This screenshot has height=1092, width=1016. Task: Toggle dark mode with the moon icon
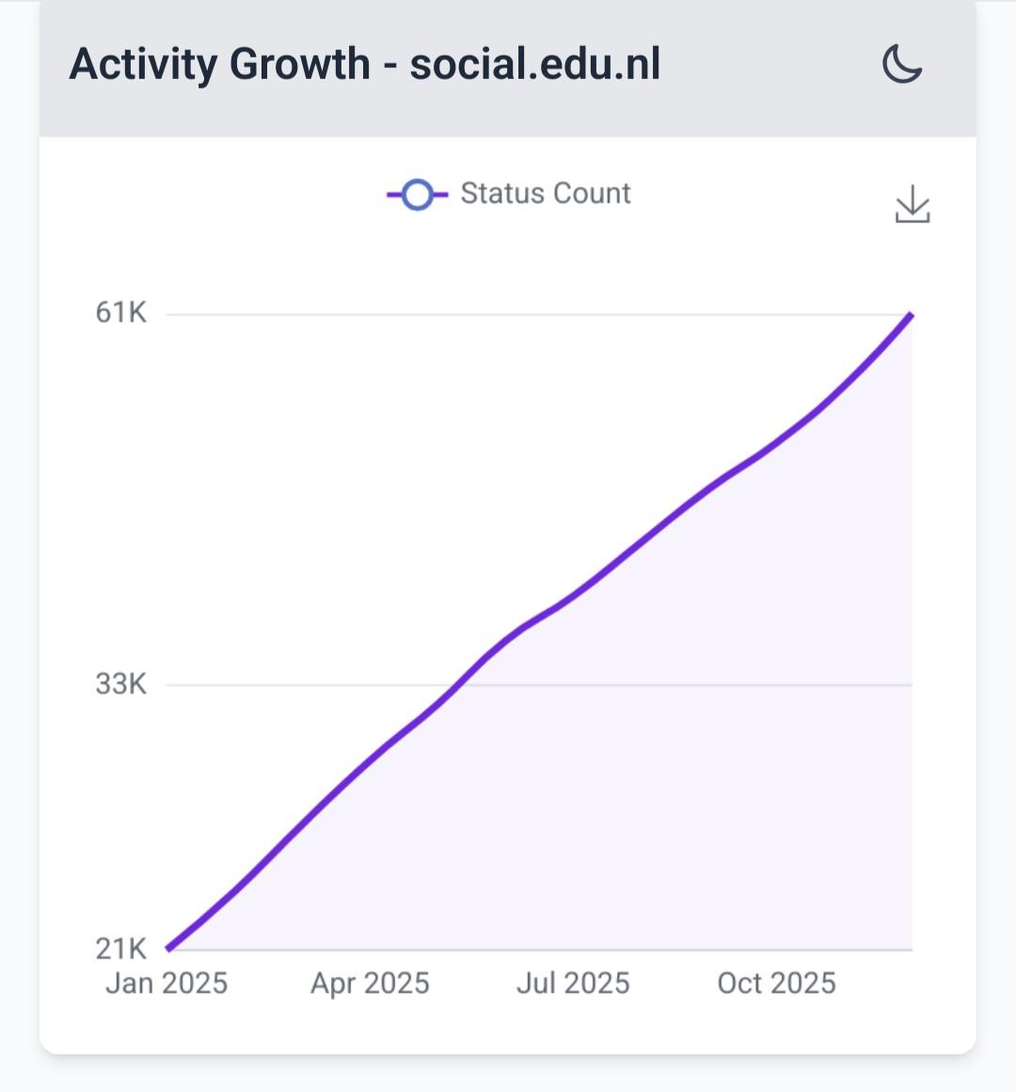pos(901,65)
